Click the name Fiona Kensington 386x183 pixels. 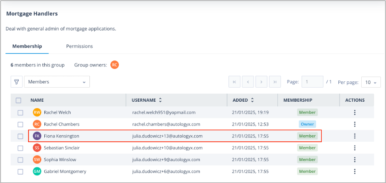[61, 136]
